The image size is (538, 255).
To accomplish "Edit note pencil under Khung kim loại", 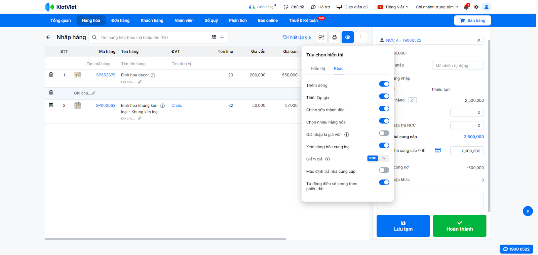I will [x=140, y=118].
